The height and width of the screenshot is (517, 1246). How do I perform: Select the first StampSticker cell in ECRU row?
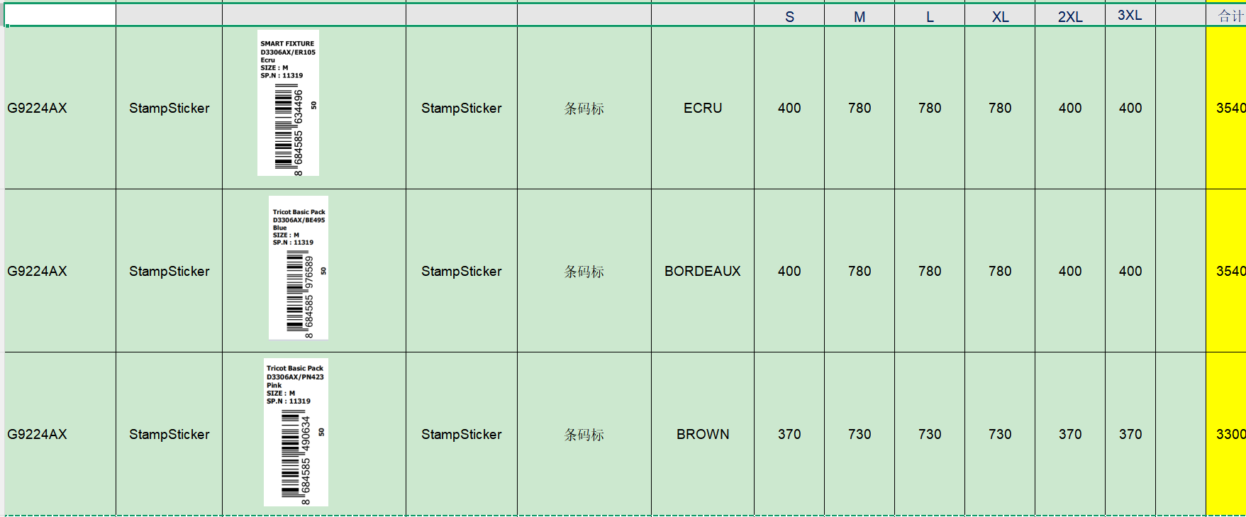click(x=169, y=108)
